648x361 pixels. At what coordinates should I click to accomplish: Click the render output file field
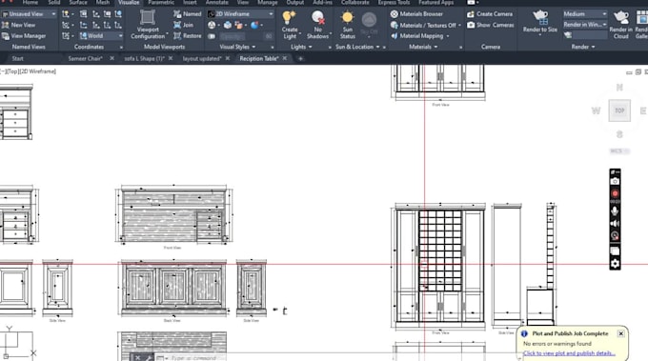590,36
